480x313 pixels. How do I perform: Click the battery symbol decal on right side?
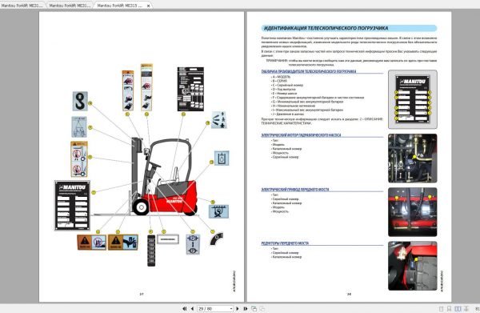point(222,159)
